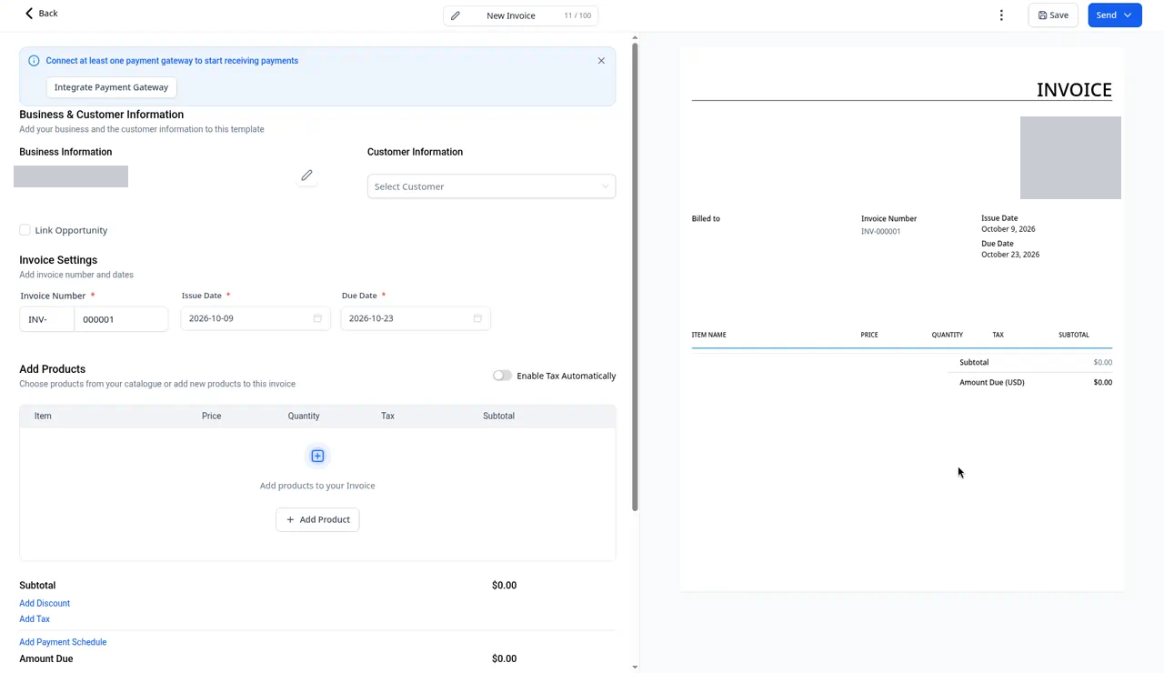This screenshot has width=1164, height=673.
Task: Click the Issue Date input 2026-10-09
Action: [x=256, y=318]
